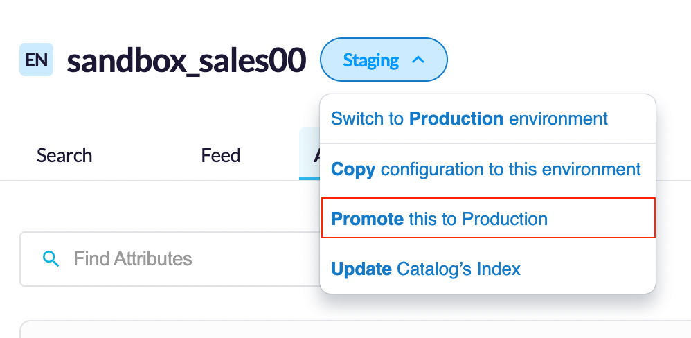
Task: Switch to the Feed tab
Action: pos(221,155)
